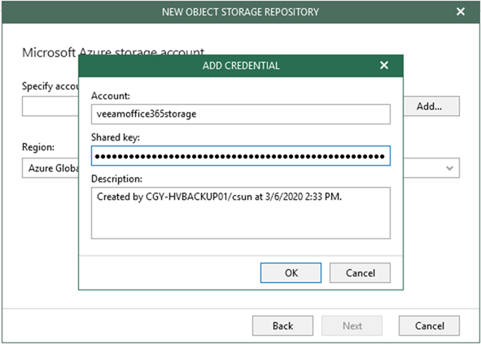Click the Add... button in repository wizard
This screenshot has height=344, width=481.
pos(431,106)
